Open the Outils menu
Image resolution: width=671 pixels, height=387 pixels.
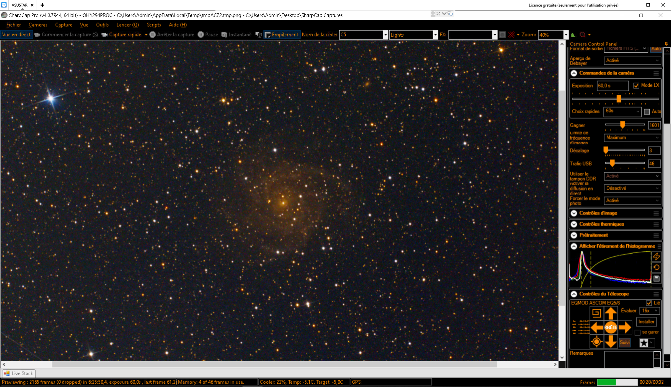pyautogui.click(x=102, y=25)
